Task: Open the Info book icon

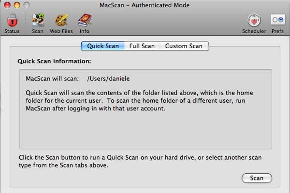Action: tap(85, 20)
